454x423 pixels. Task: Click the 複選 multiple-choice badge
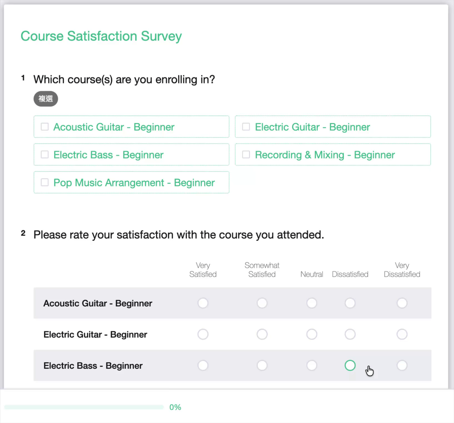[46, 99]
